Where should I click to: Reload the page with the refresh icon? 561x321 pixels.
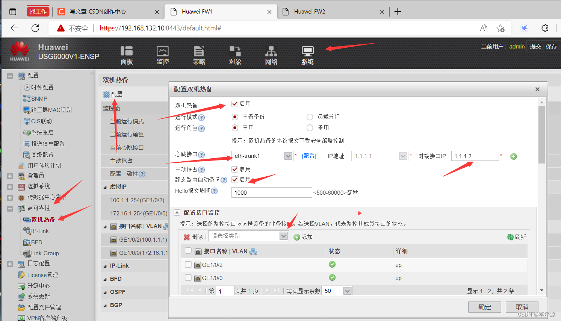click(x=35, y=28)
